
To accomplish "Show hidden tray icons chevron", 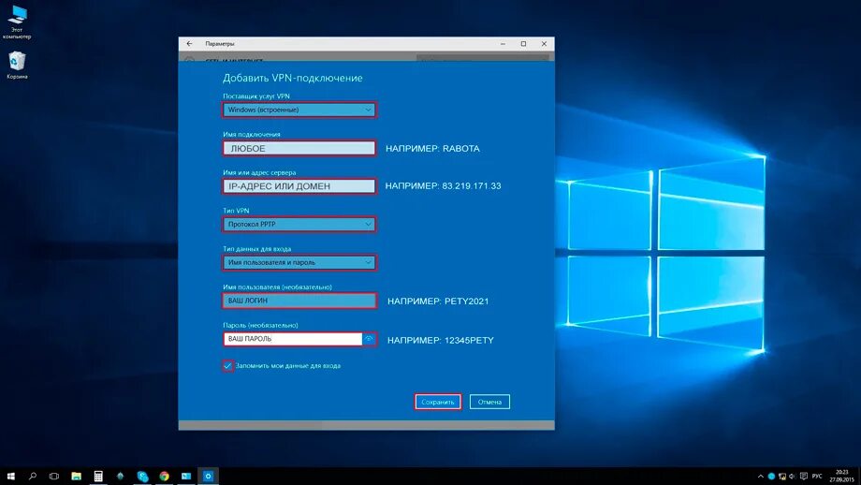I will [x=761, y=477].
